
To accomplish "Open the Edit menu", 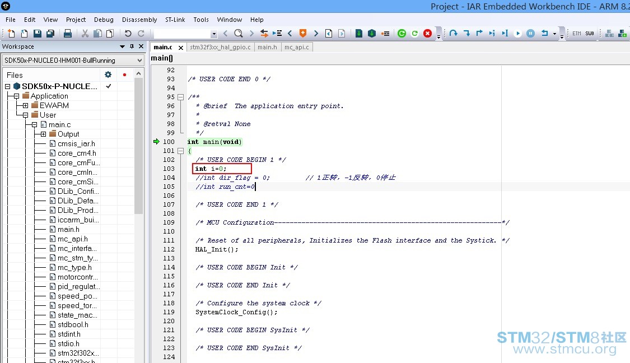I will (x=29, y=20).
